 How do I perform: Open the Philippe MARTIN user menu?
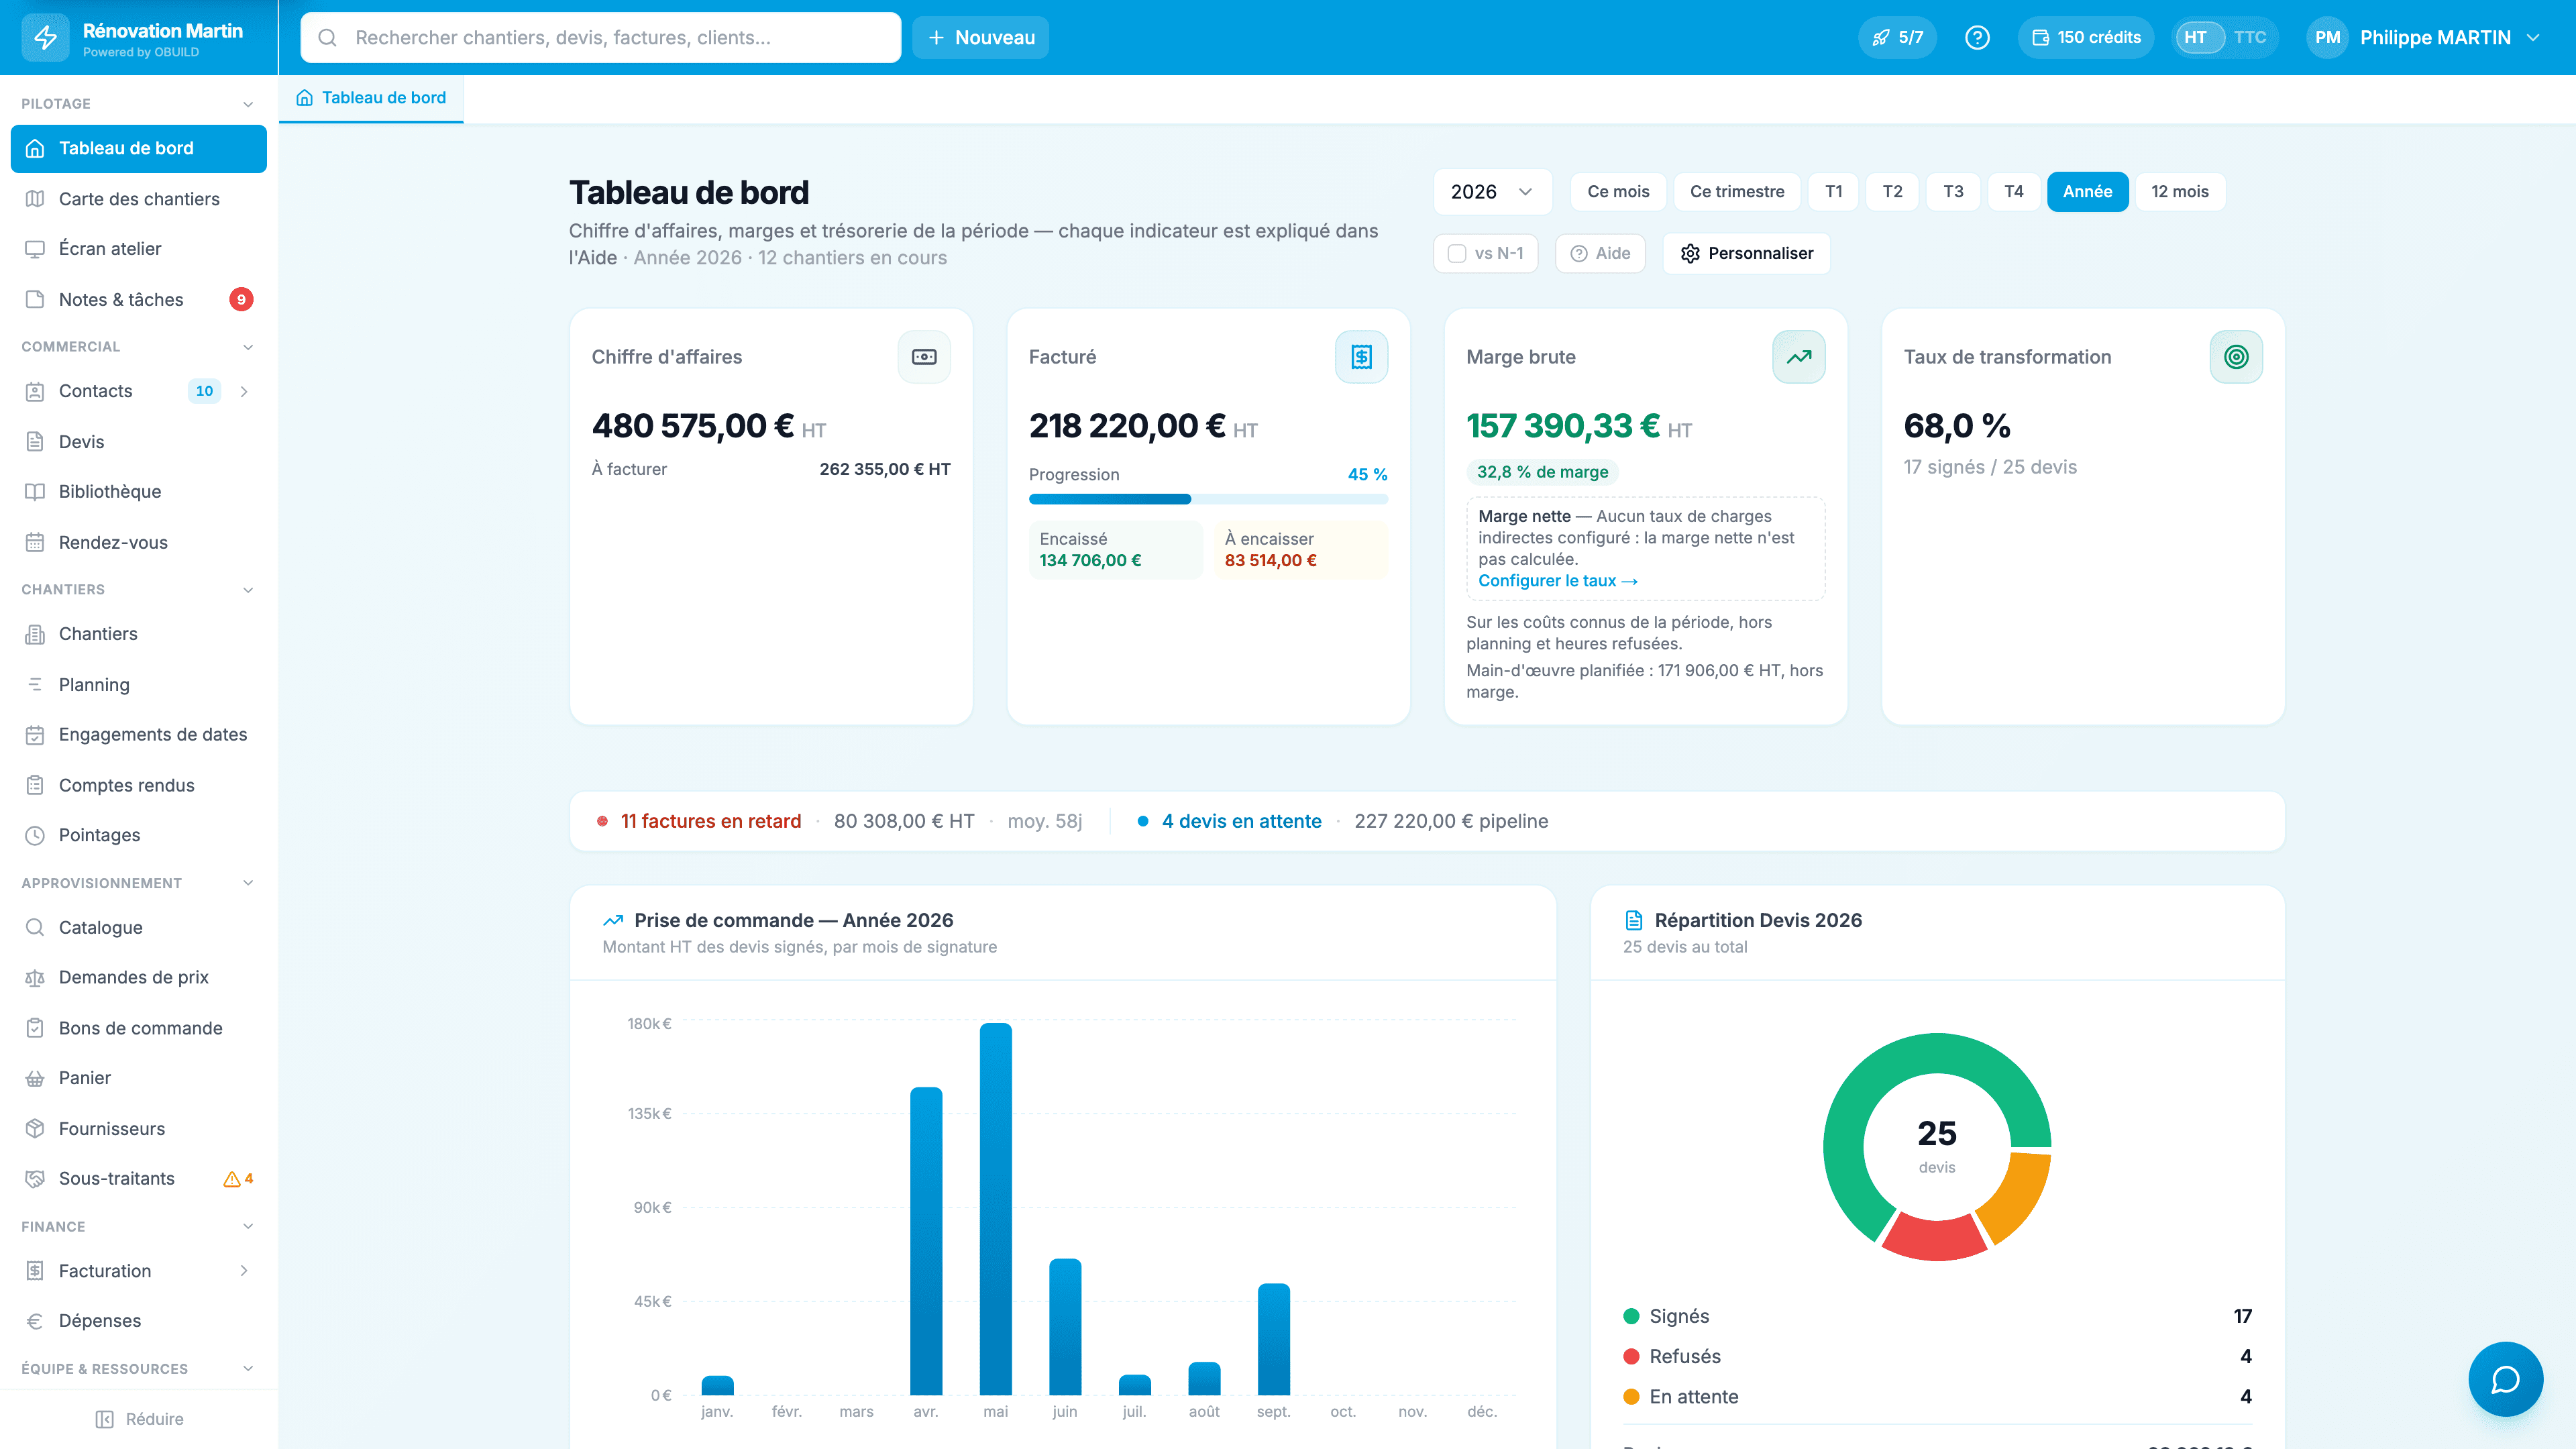(x=2424, y=37)
